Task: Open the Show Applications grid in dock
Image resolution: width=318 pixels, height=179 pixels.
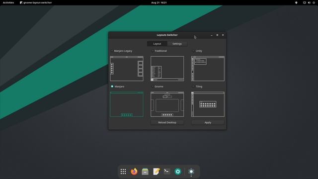Action: click(x=123, y=172)
